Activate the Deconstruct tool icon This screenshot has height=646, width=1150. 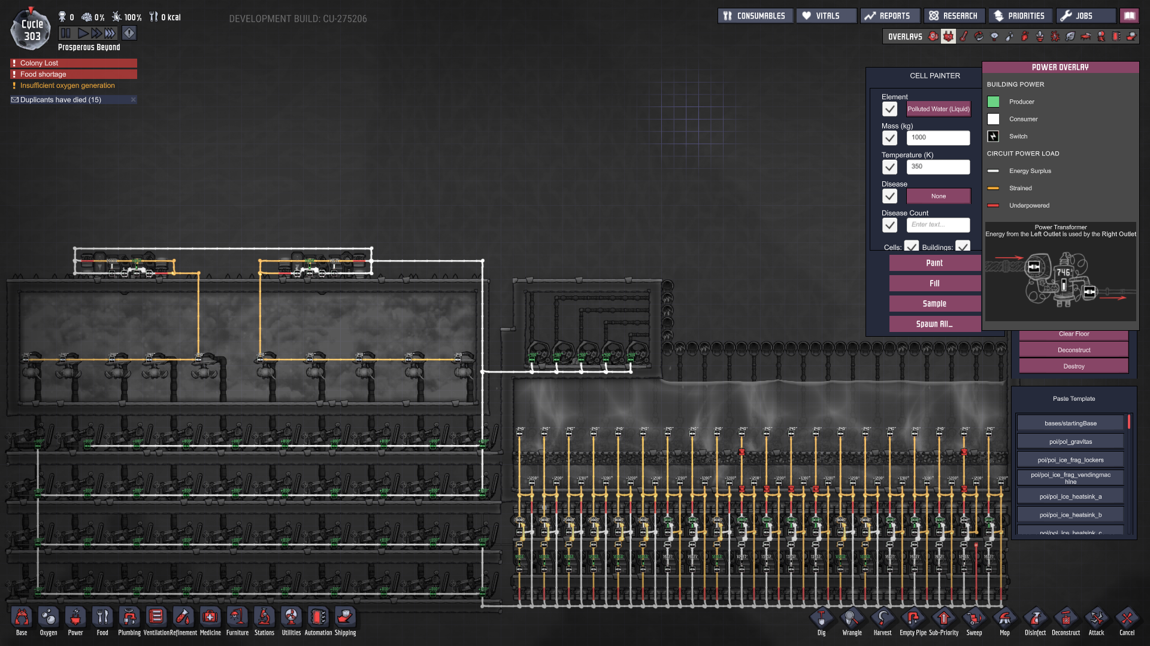click(x=1066, y=618)
